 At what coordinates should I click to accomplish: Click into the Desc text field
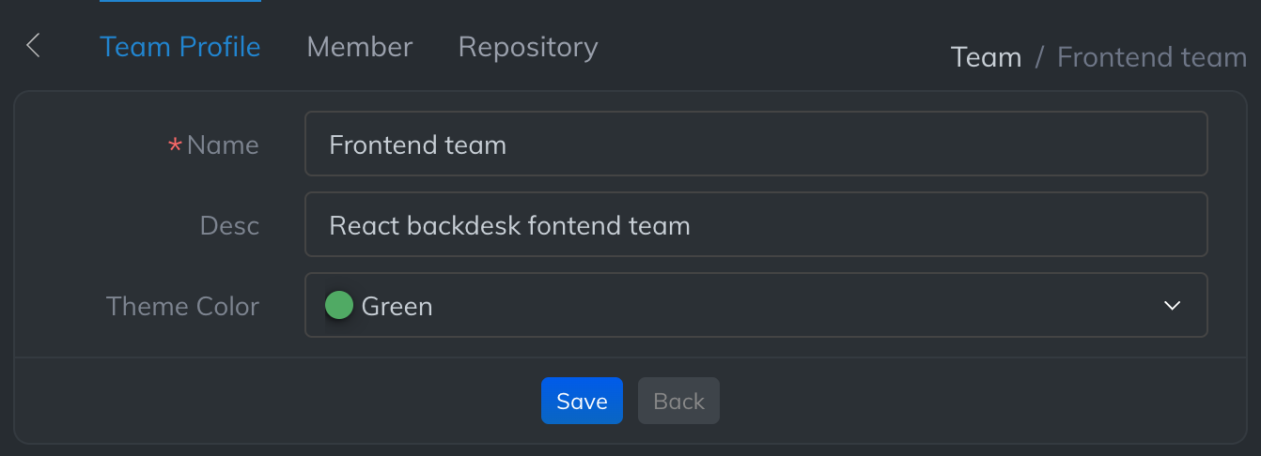[x=755, y=224]
